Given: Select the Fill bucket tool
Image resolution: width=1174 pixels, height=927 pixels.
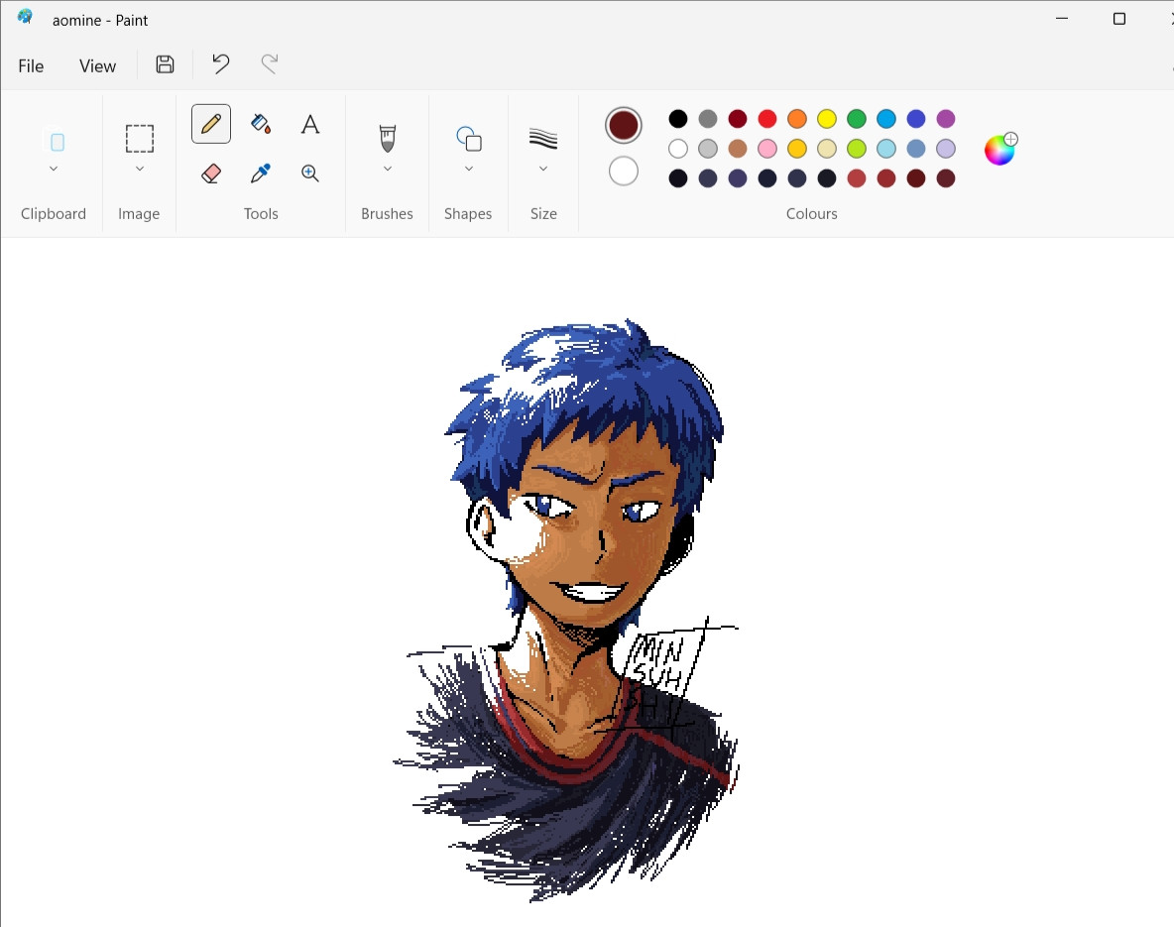Looking at the screenshot, I should point(261,124).
